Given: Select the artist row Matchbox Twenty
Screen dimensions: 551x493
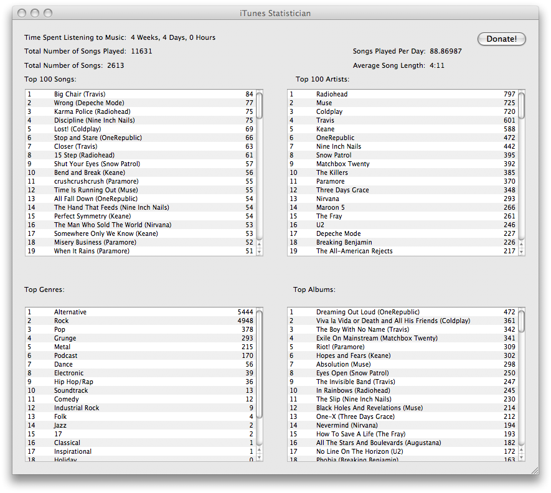Looking at the screenshot, I should tap(403, 164).
